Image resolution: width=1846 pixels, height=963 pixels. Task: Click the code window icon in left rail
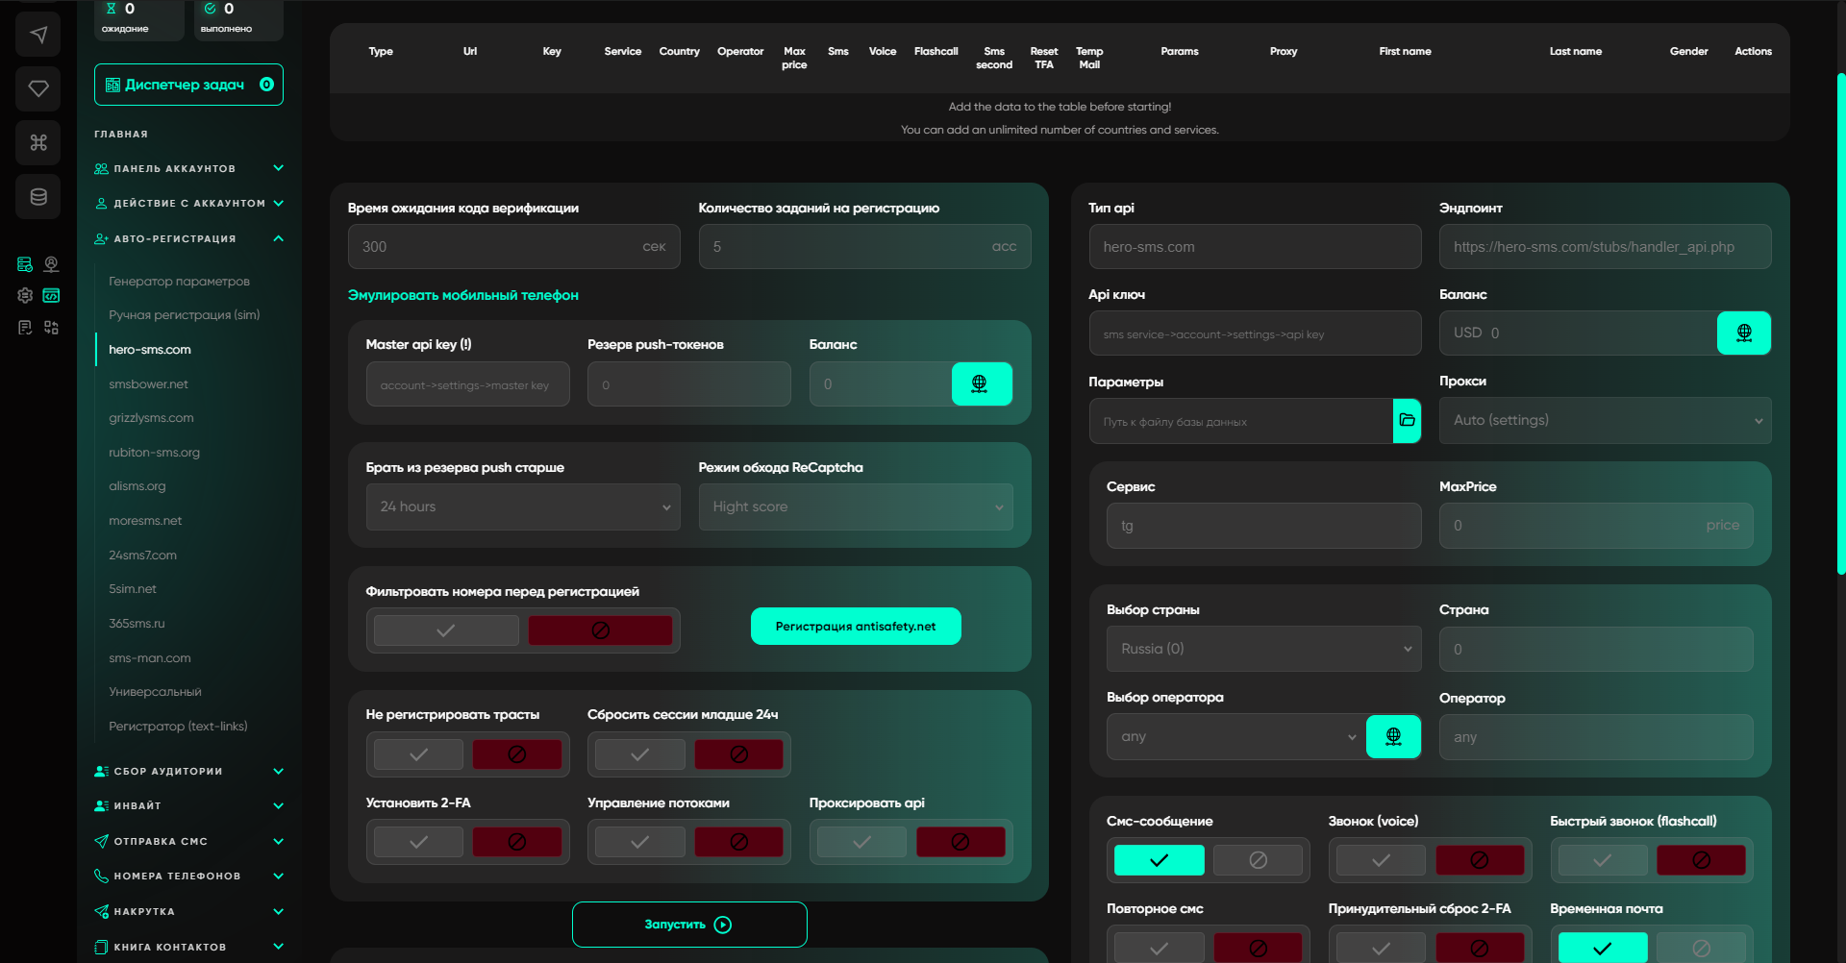tap(52, 295)
